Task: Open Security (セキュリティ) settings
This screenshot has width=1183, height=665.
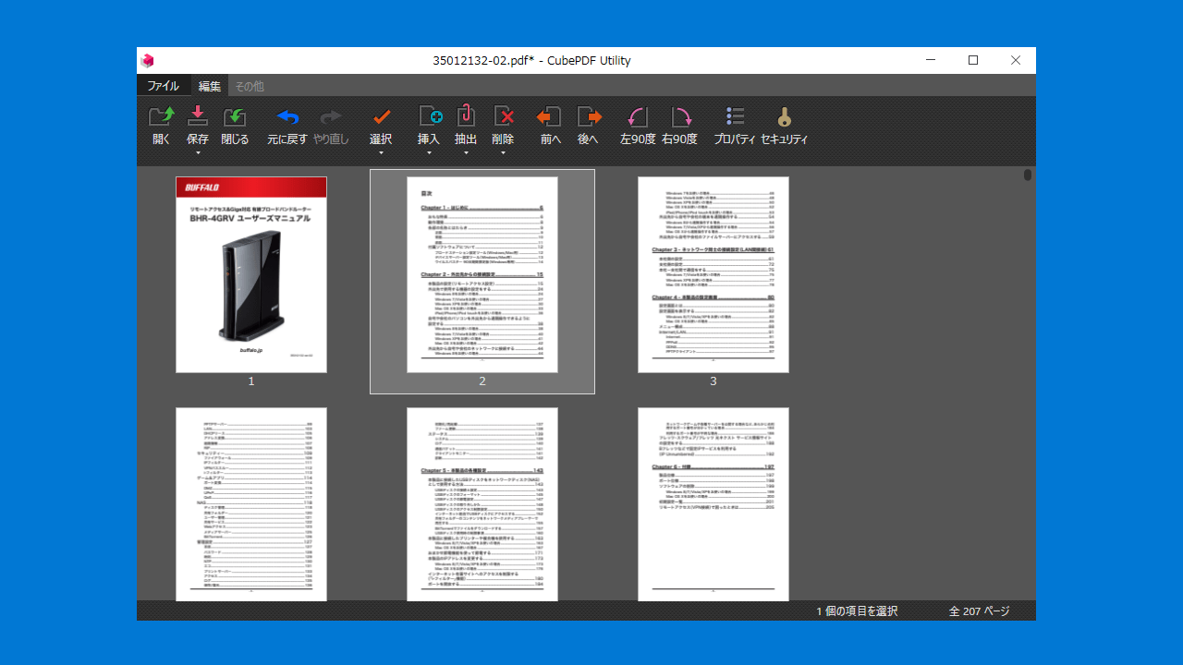Action: 784,117
